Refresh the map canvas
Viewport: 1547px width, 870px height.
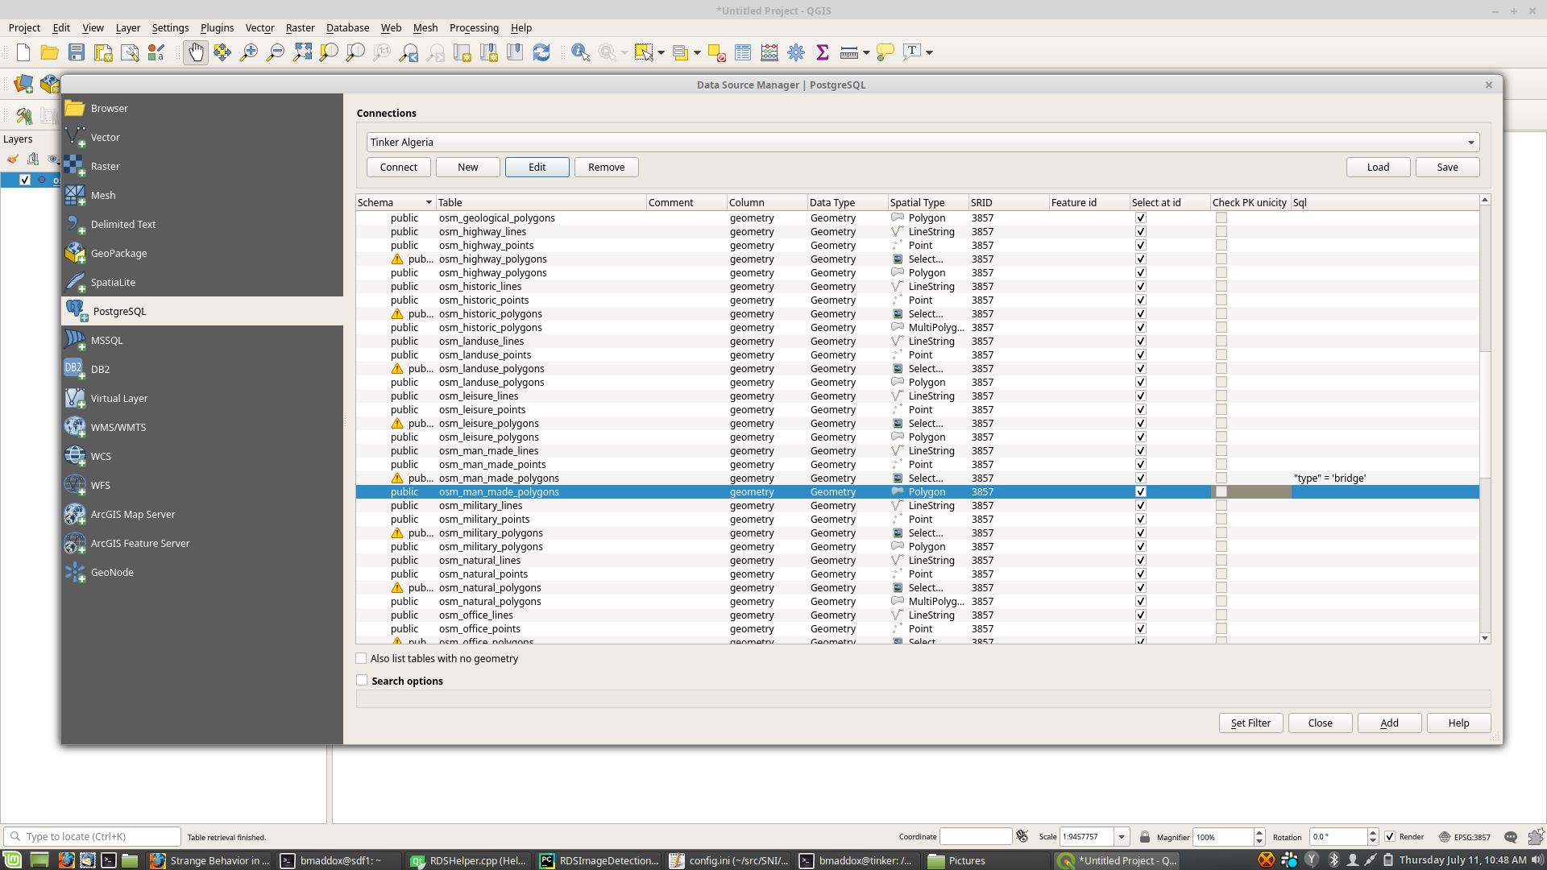click(542, 52)
